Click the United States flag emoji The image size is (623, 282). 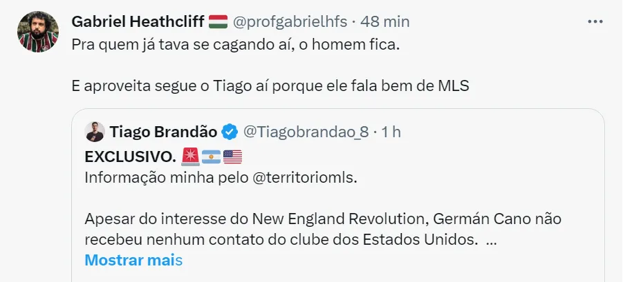tap(233, 157)
